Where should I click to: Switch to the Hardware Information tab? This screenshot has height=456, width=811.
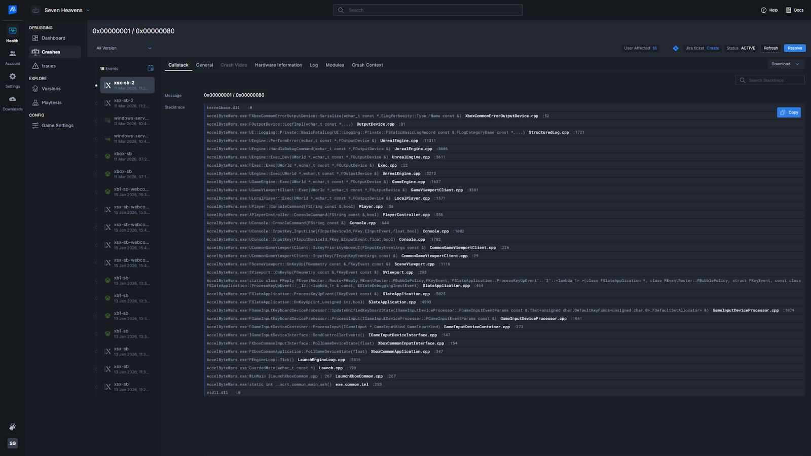tap(278, 65)
